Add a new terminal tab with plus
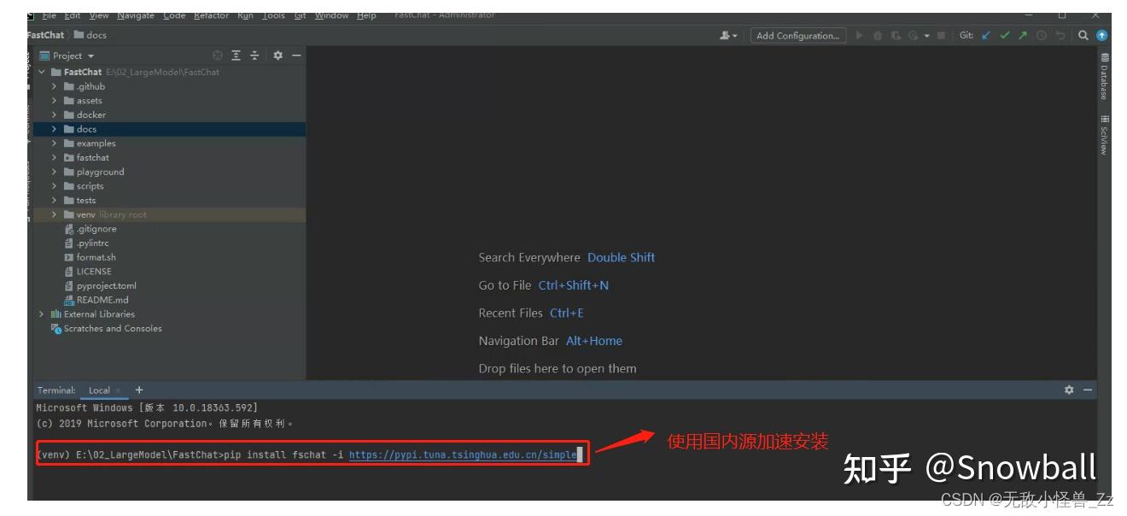 [139, 390]
